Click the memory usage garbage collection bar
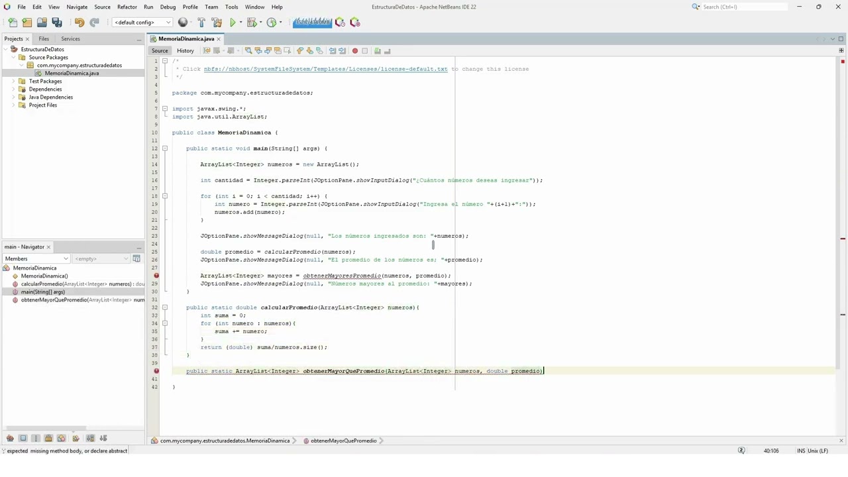Viewport: 848px width, 477px height. click(x=312, y=23)
